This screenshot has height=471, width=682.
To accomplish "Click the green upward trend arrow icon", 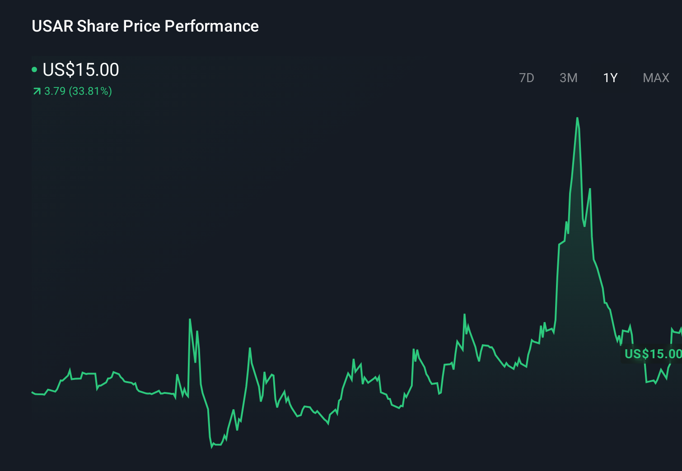I will click(x=36, y=91).
